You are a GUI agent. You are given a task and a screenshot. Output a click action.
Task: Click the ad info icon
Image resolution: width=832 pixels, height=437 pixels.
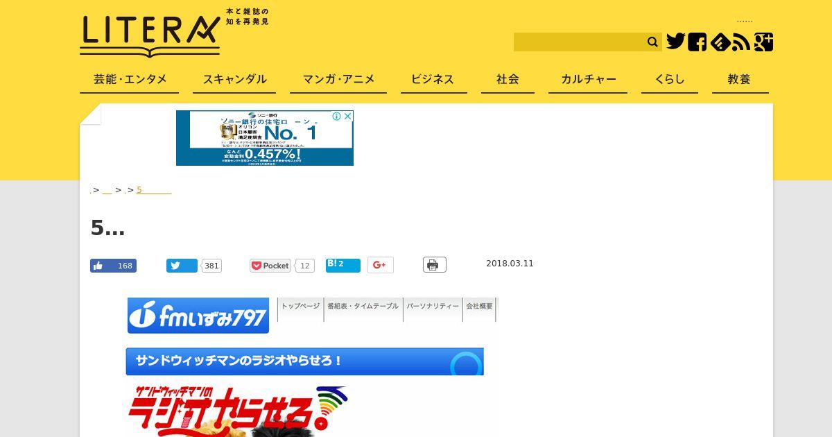[x=337, y=117]
